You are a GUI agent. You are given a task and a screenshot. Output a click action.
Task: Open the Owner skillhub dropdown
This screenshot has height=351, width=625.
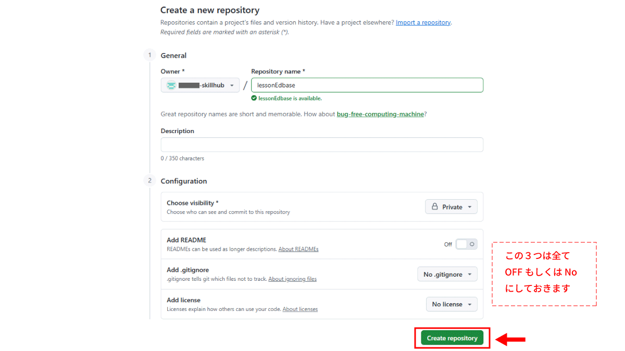200,85
